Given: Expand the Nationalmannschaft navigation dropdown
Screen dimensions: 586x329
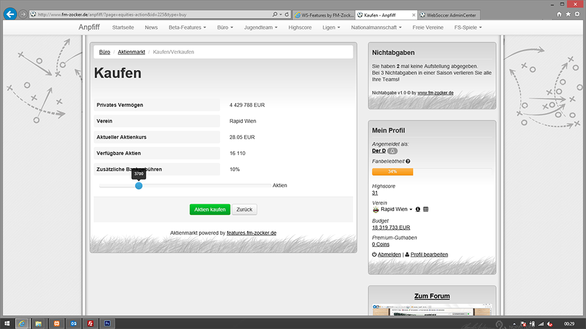Looking at the screenshot, I should (377, 27).
